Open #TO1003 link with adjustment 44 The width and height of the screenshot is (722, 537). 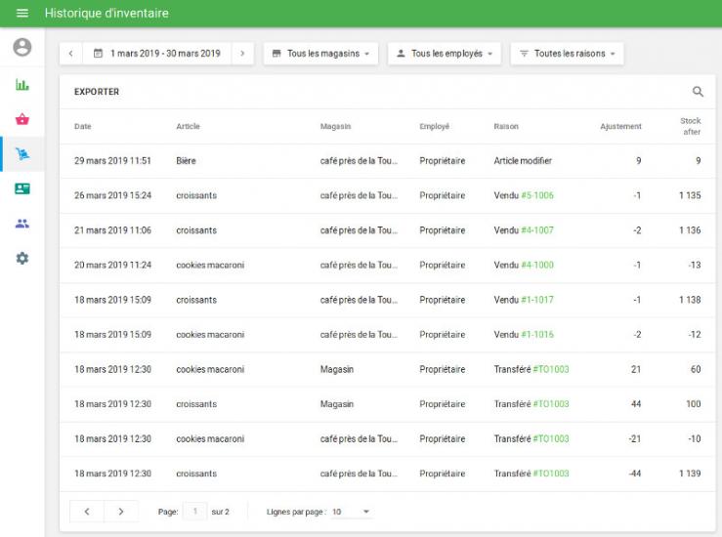point(551,404)
